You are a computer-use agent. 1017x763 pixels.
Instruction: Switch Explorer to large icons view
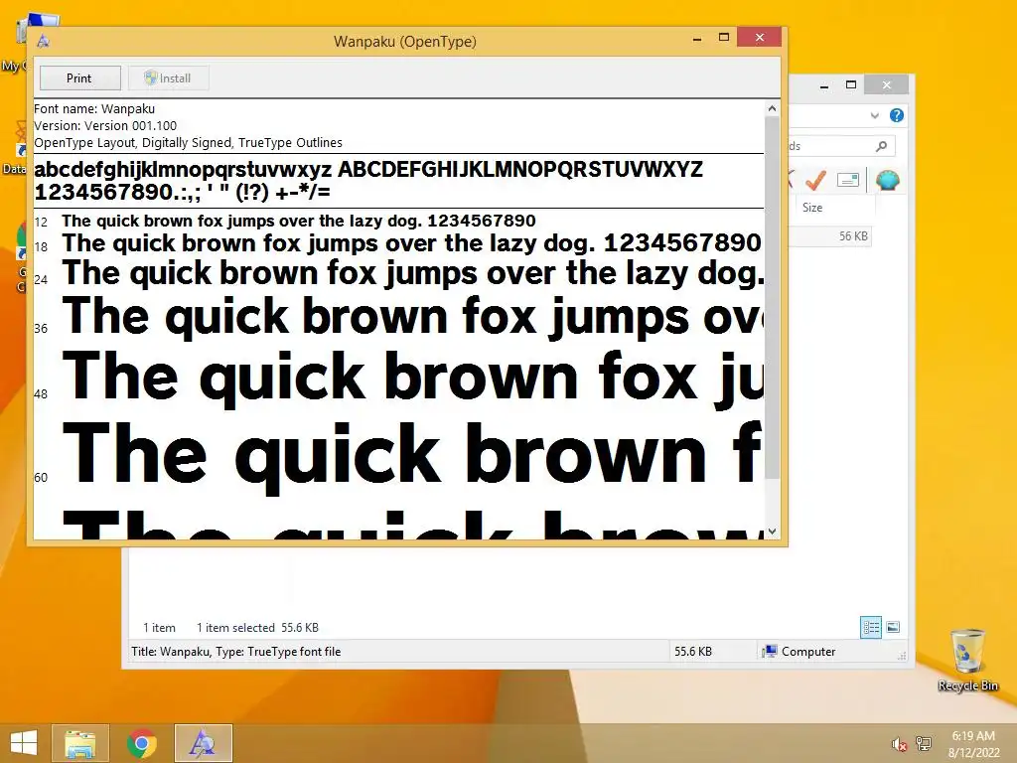tap(893, 628)
